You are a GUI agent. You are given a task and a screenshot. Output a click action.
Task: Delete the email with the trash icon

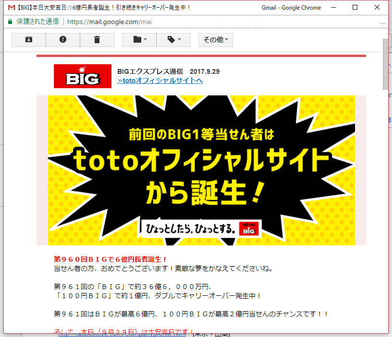pos(97,40)
